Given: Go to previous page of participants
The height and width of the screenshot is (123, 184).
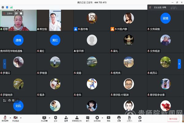Looking at the screenshot, I should coord(5,64).
